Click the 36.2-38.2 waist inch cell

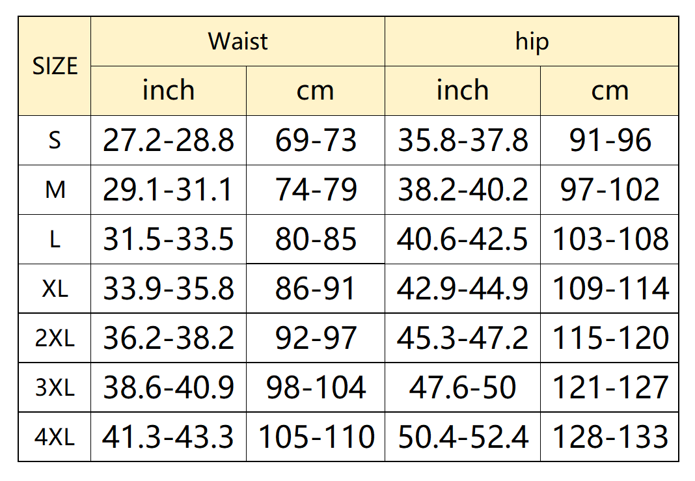169,338
